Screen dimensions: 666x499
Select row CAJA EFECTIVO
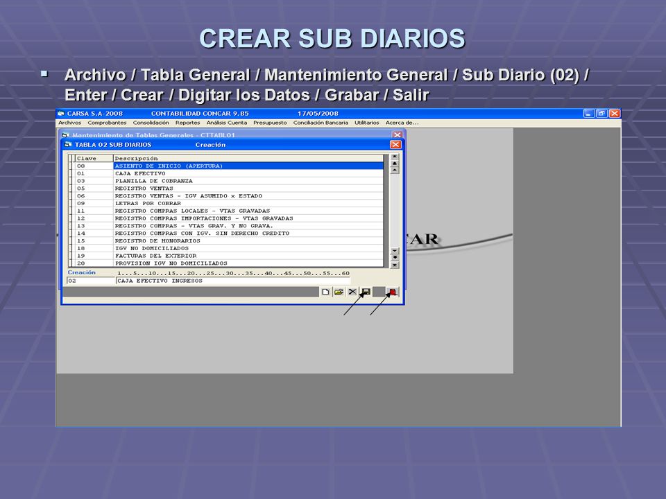pos(230,173)
